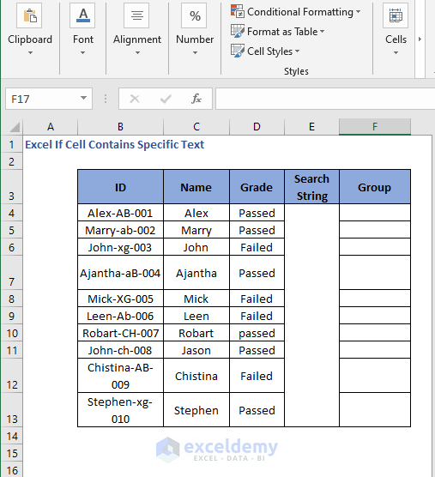Select the cell 'Leen-Ab-006'

120,316
